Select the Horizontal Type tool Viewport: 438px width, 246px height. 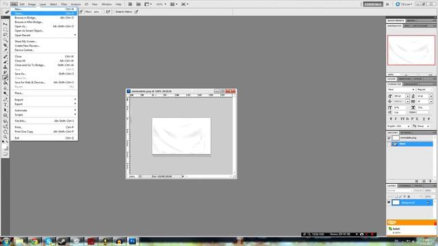[5, 105]
